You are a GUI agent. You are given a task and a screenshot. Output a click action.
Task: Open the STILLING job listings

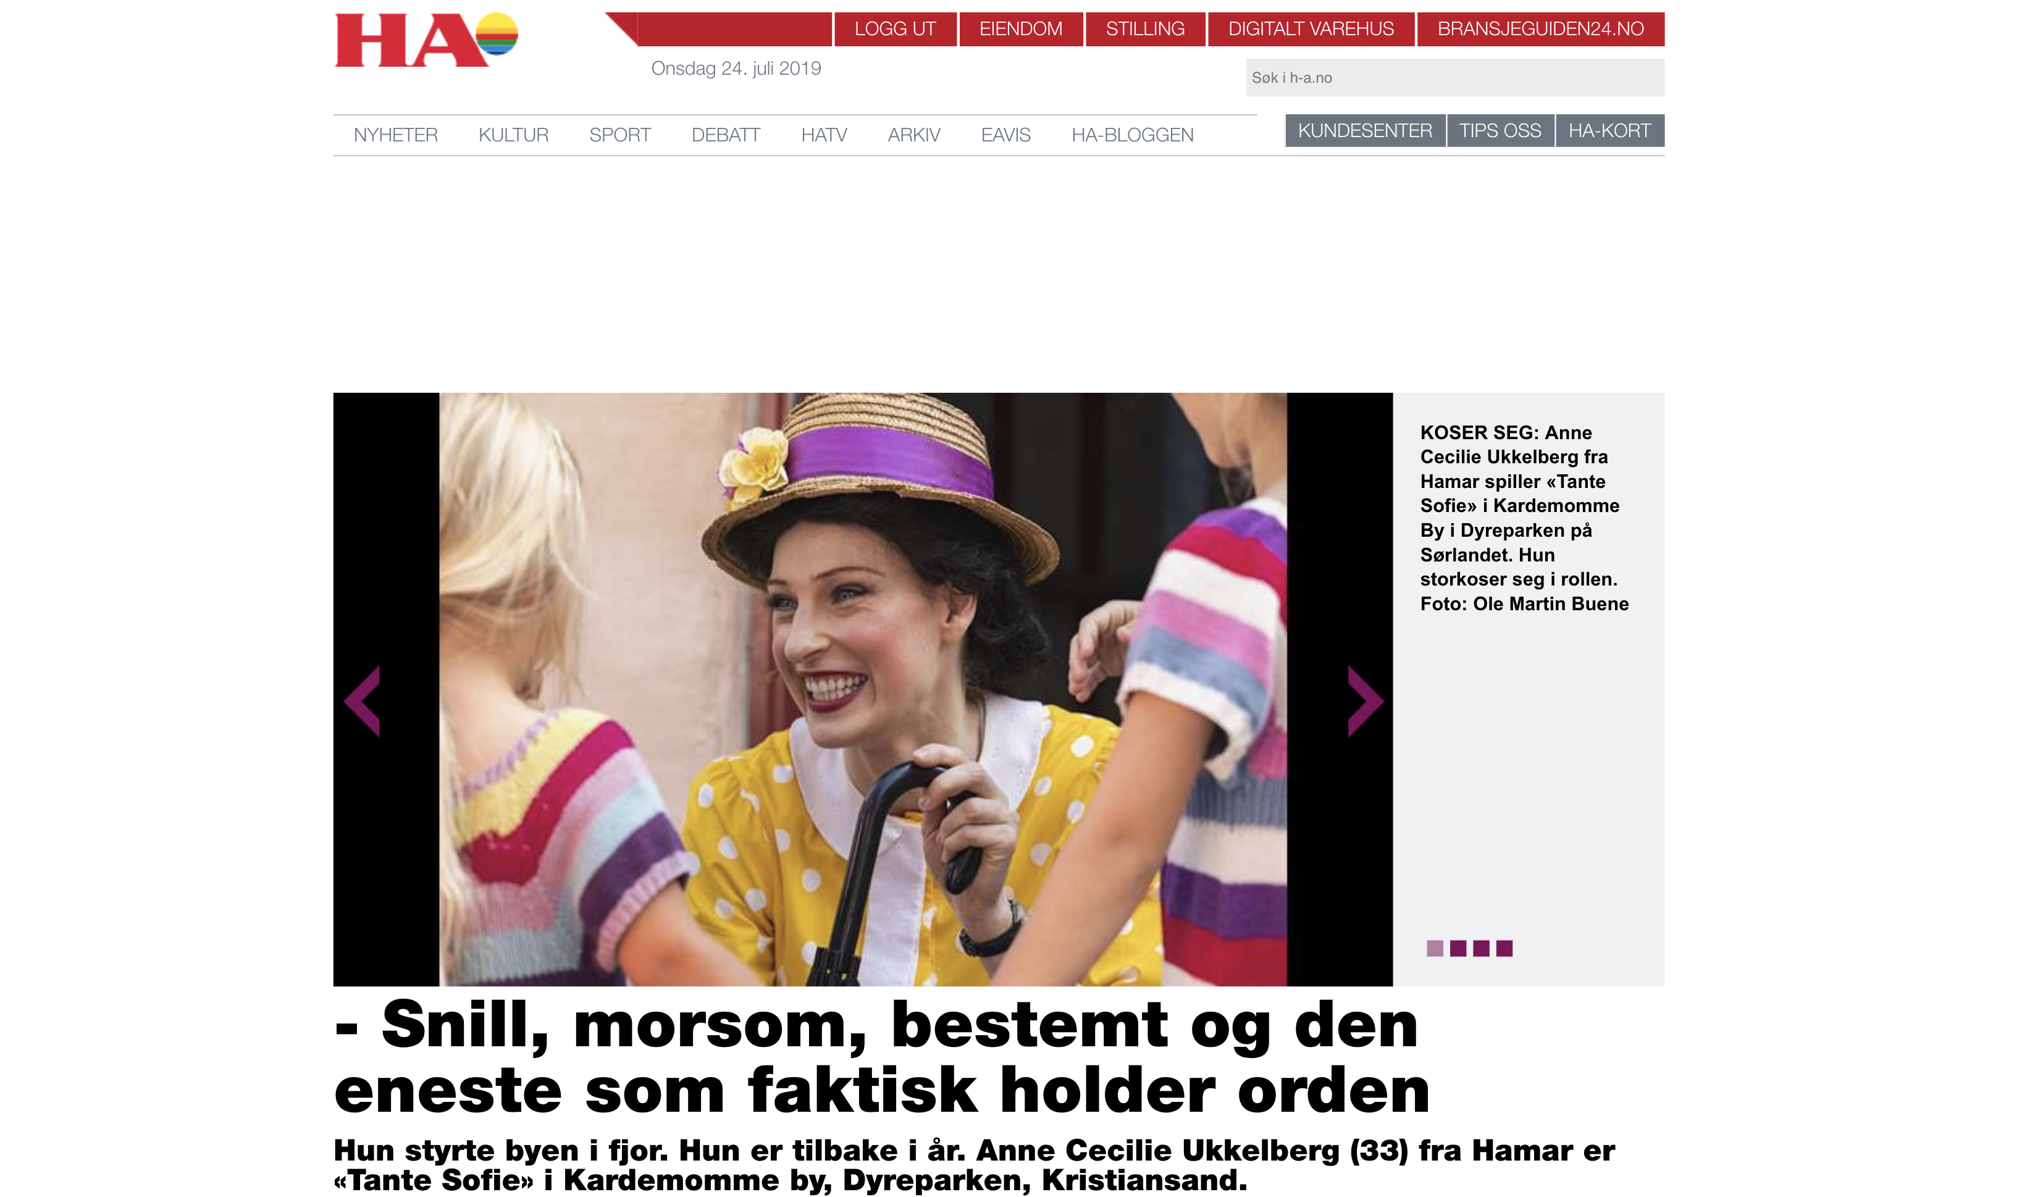[x=1145, y=29]
